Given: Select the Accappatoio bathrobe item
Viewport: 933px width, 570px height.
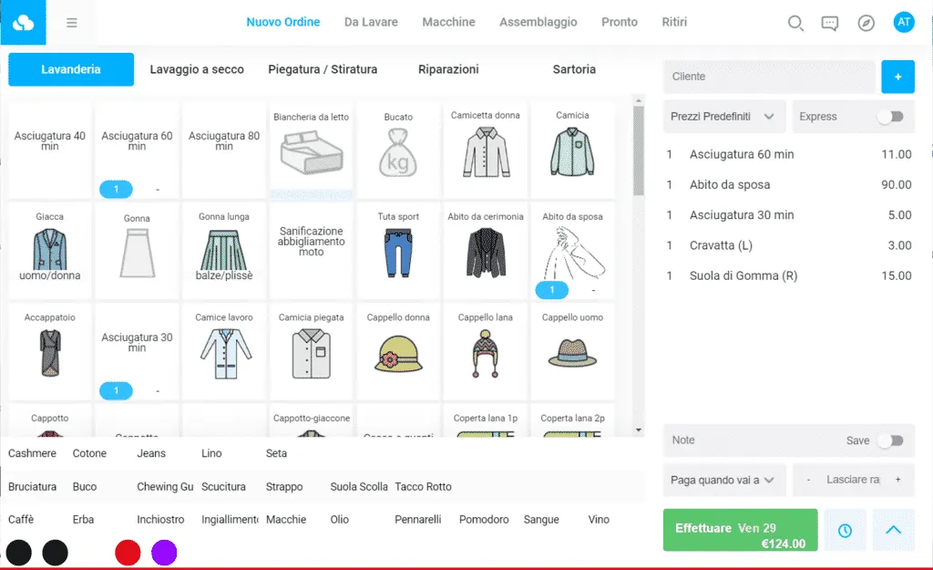Looking at the screenshot, I should [x=50, y=351].
